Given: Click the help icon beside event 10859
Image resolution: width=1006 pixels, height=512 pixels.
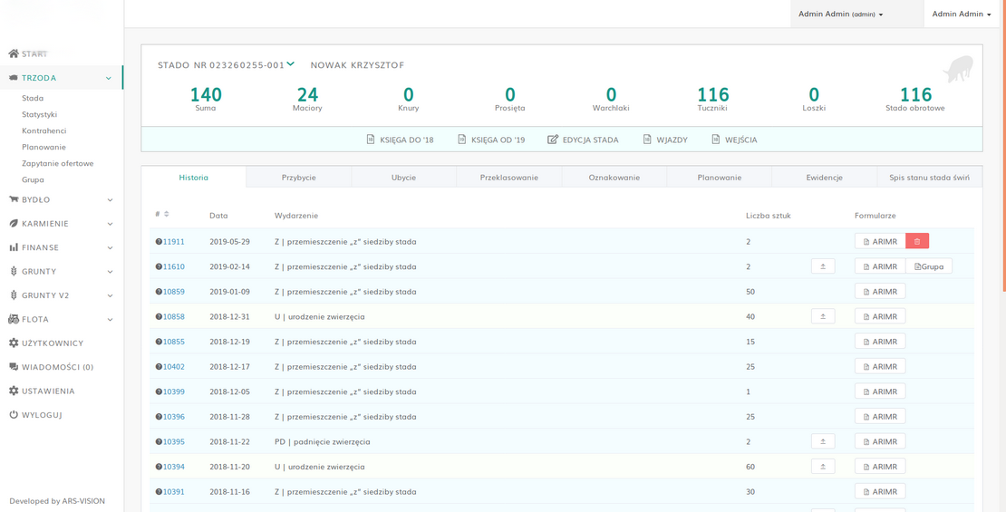Looking at the screenshot, I should click(x=159, y=292).
